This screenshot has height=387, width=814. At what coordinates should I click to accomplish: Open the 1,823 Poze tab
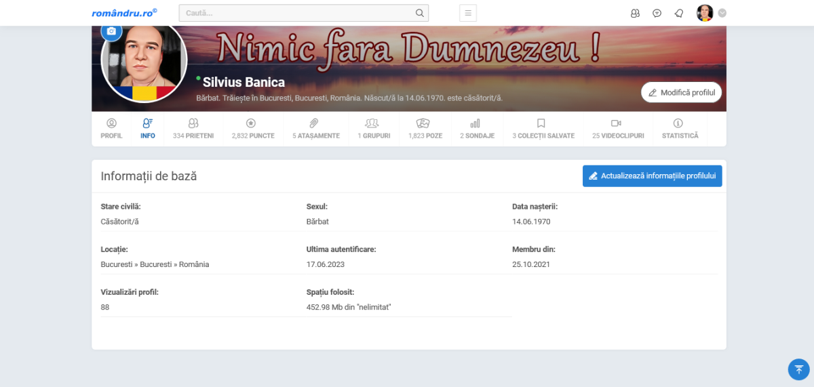coord(425,129)
